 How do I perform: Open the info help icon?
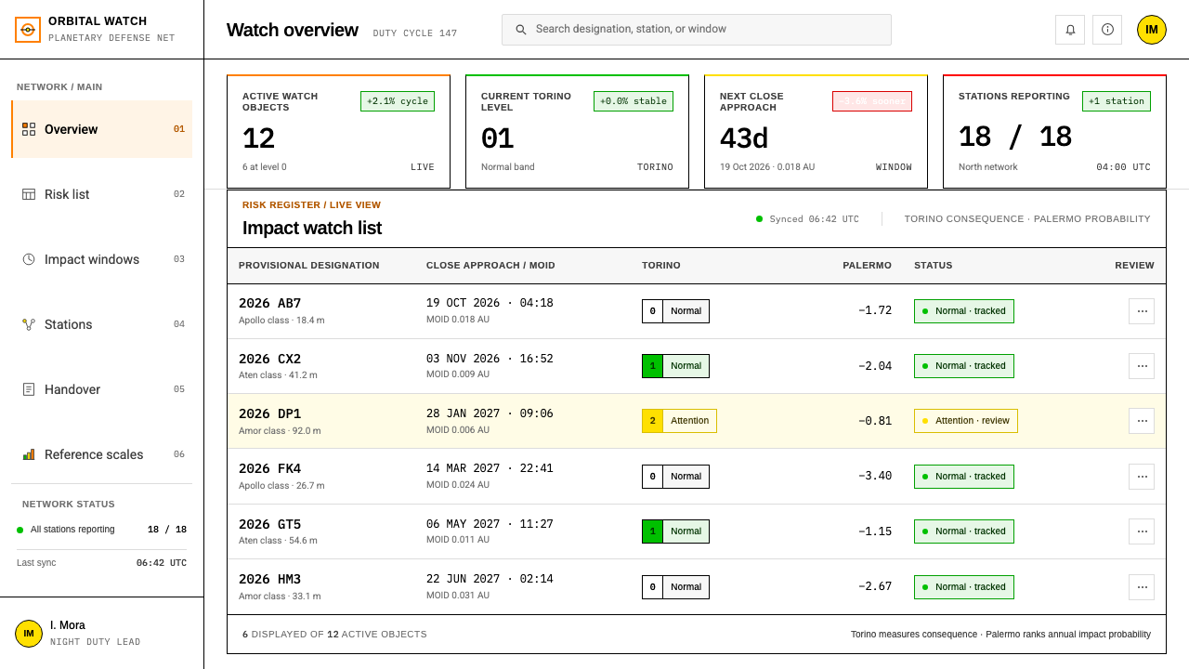pos(1107,30)
